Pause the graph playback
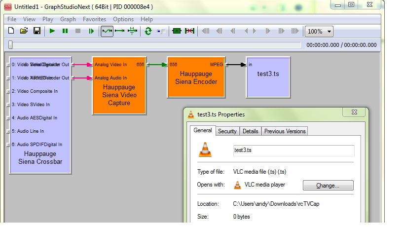This screenshot has height=227, width=404. pos(65,31)
